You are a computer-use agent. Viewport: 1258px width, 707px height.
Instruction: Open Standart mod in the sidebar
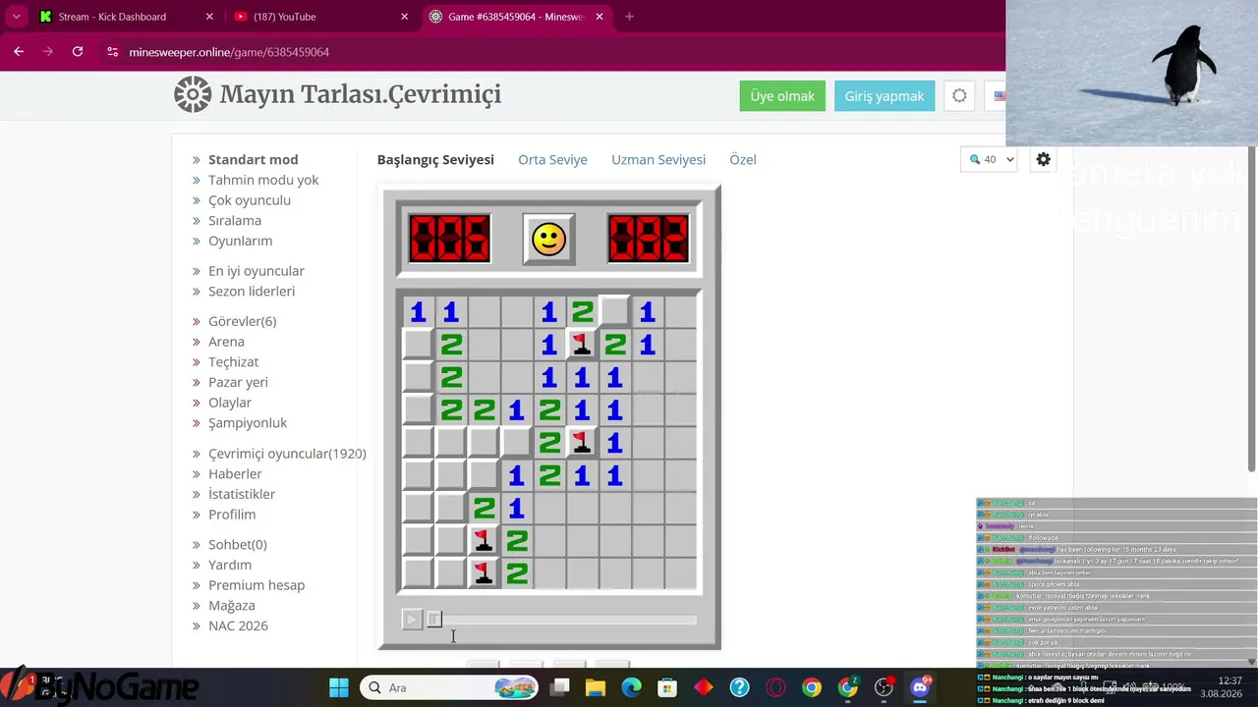(x=253, y=159)
